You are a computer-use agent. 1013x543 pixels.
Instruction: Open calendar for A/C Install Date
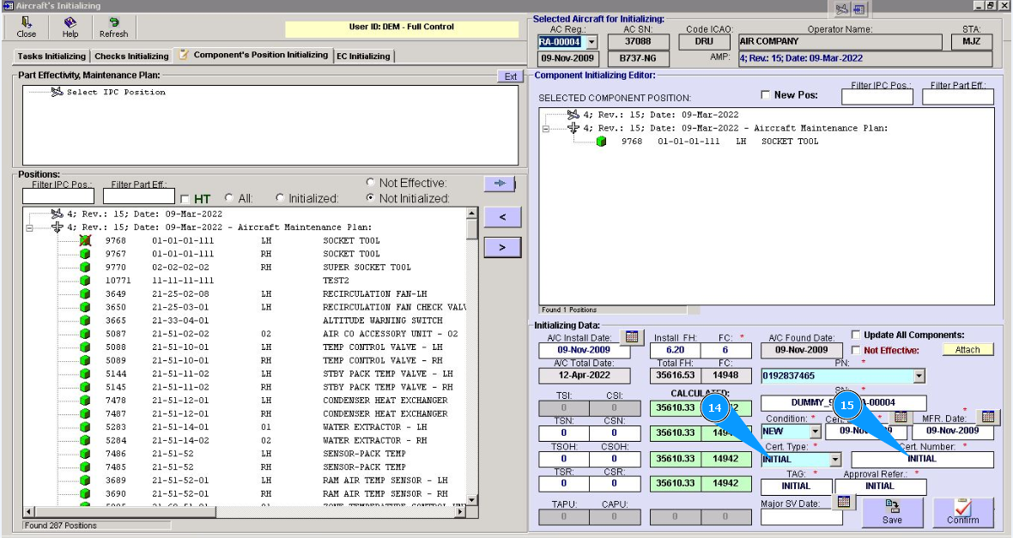[631, 337]
